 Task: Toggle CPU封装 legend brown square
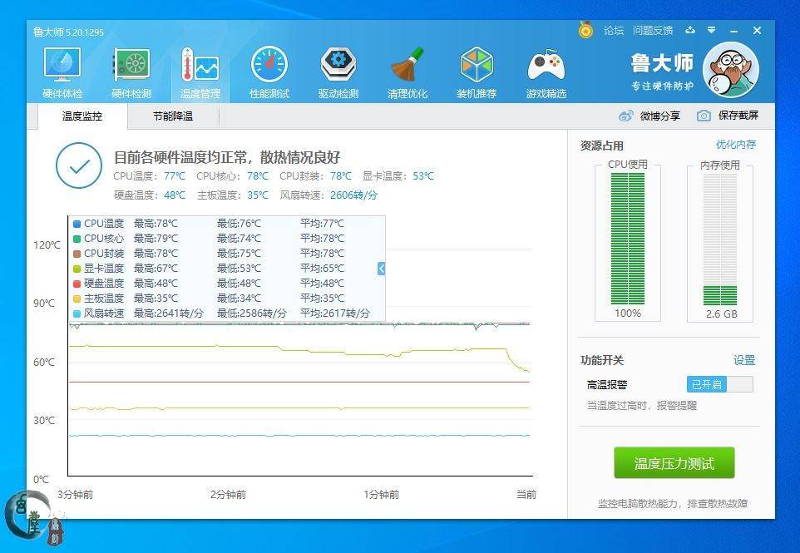pyautogui.click(x=77, y=254)
